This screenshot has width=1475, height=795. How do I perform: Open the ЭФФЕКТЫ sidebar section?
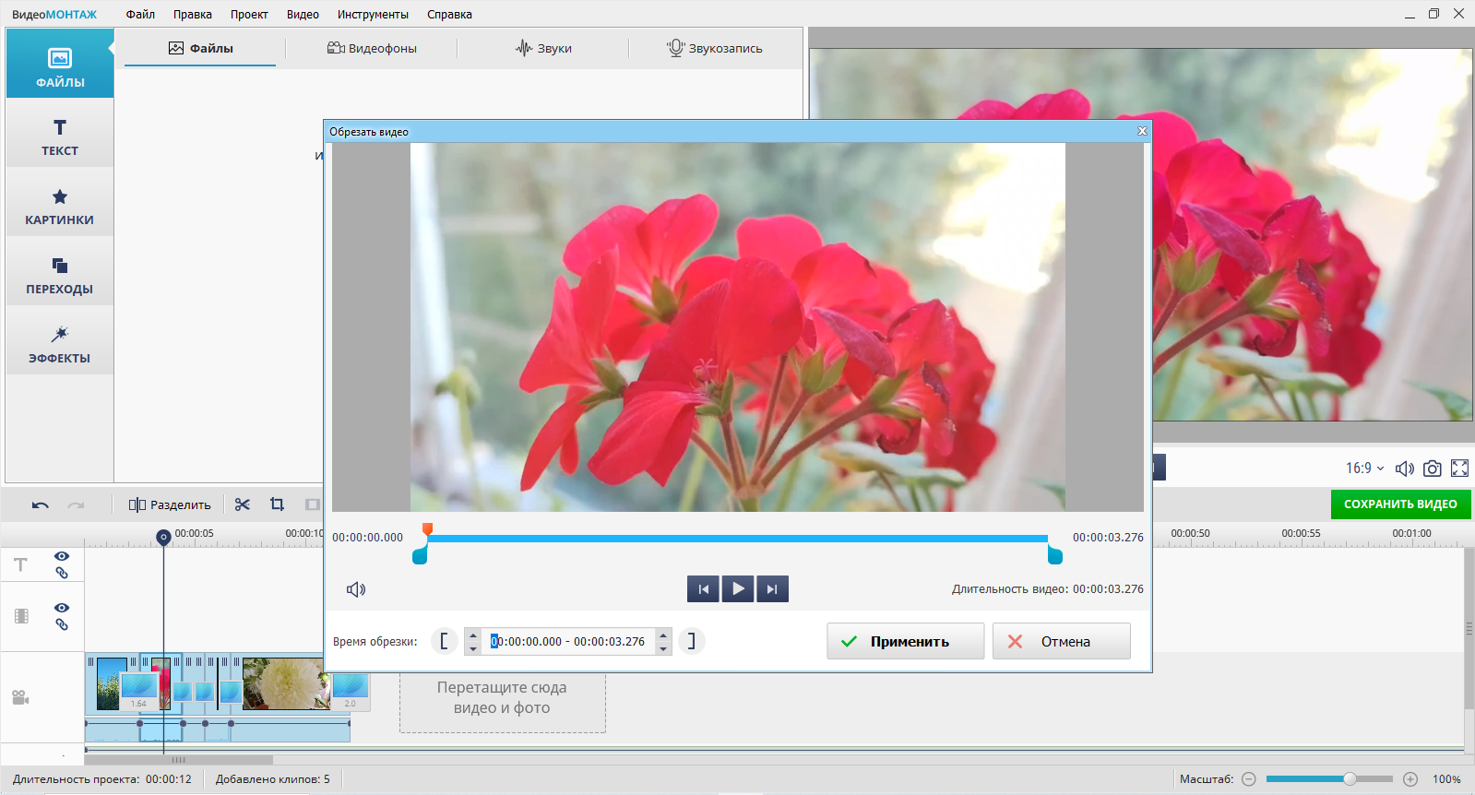pos(60,341)
